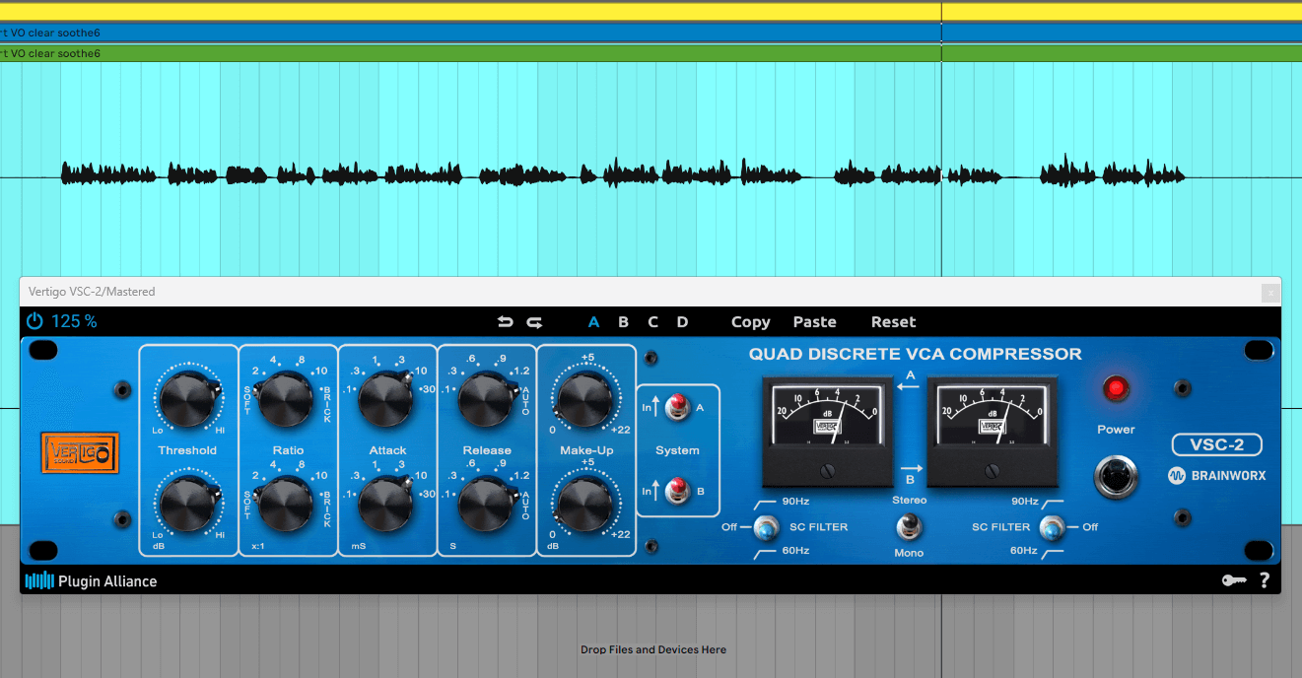Click the Plugin Alliance logo
Screen dimensions: 1302x678
click(x=91, y=580)
